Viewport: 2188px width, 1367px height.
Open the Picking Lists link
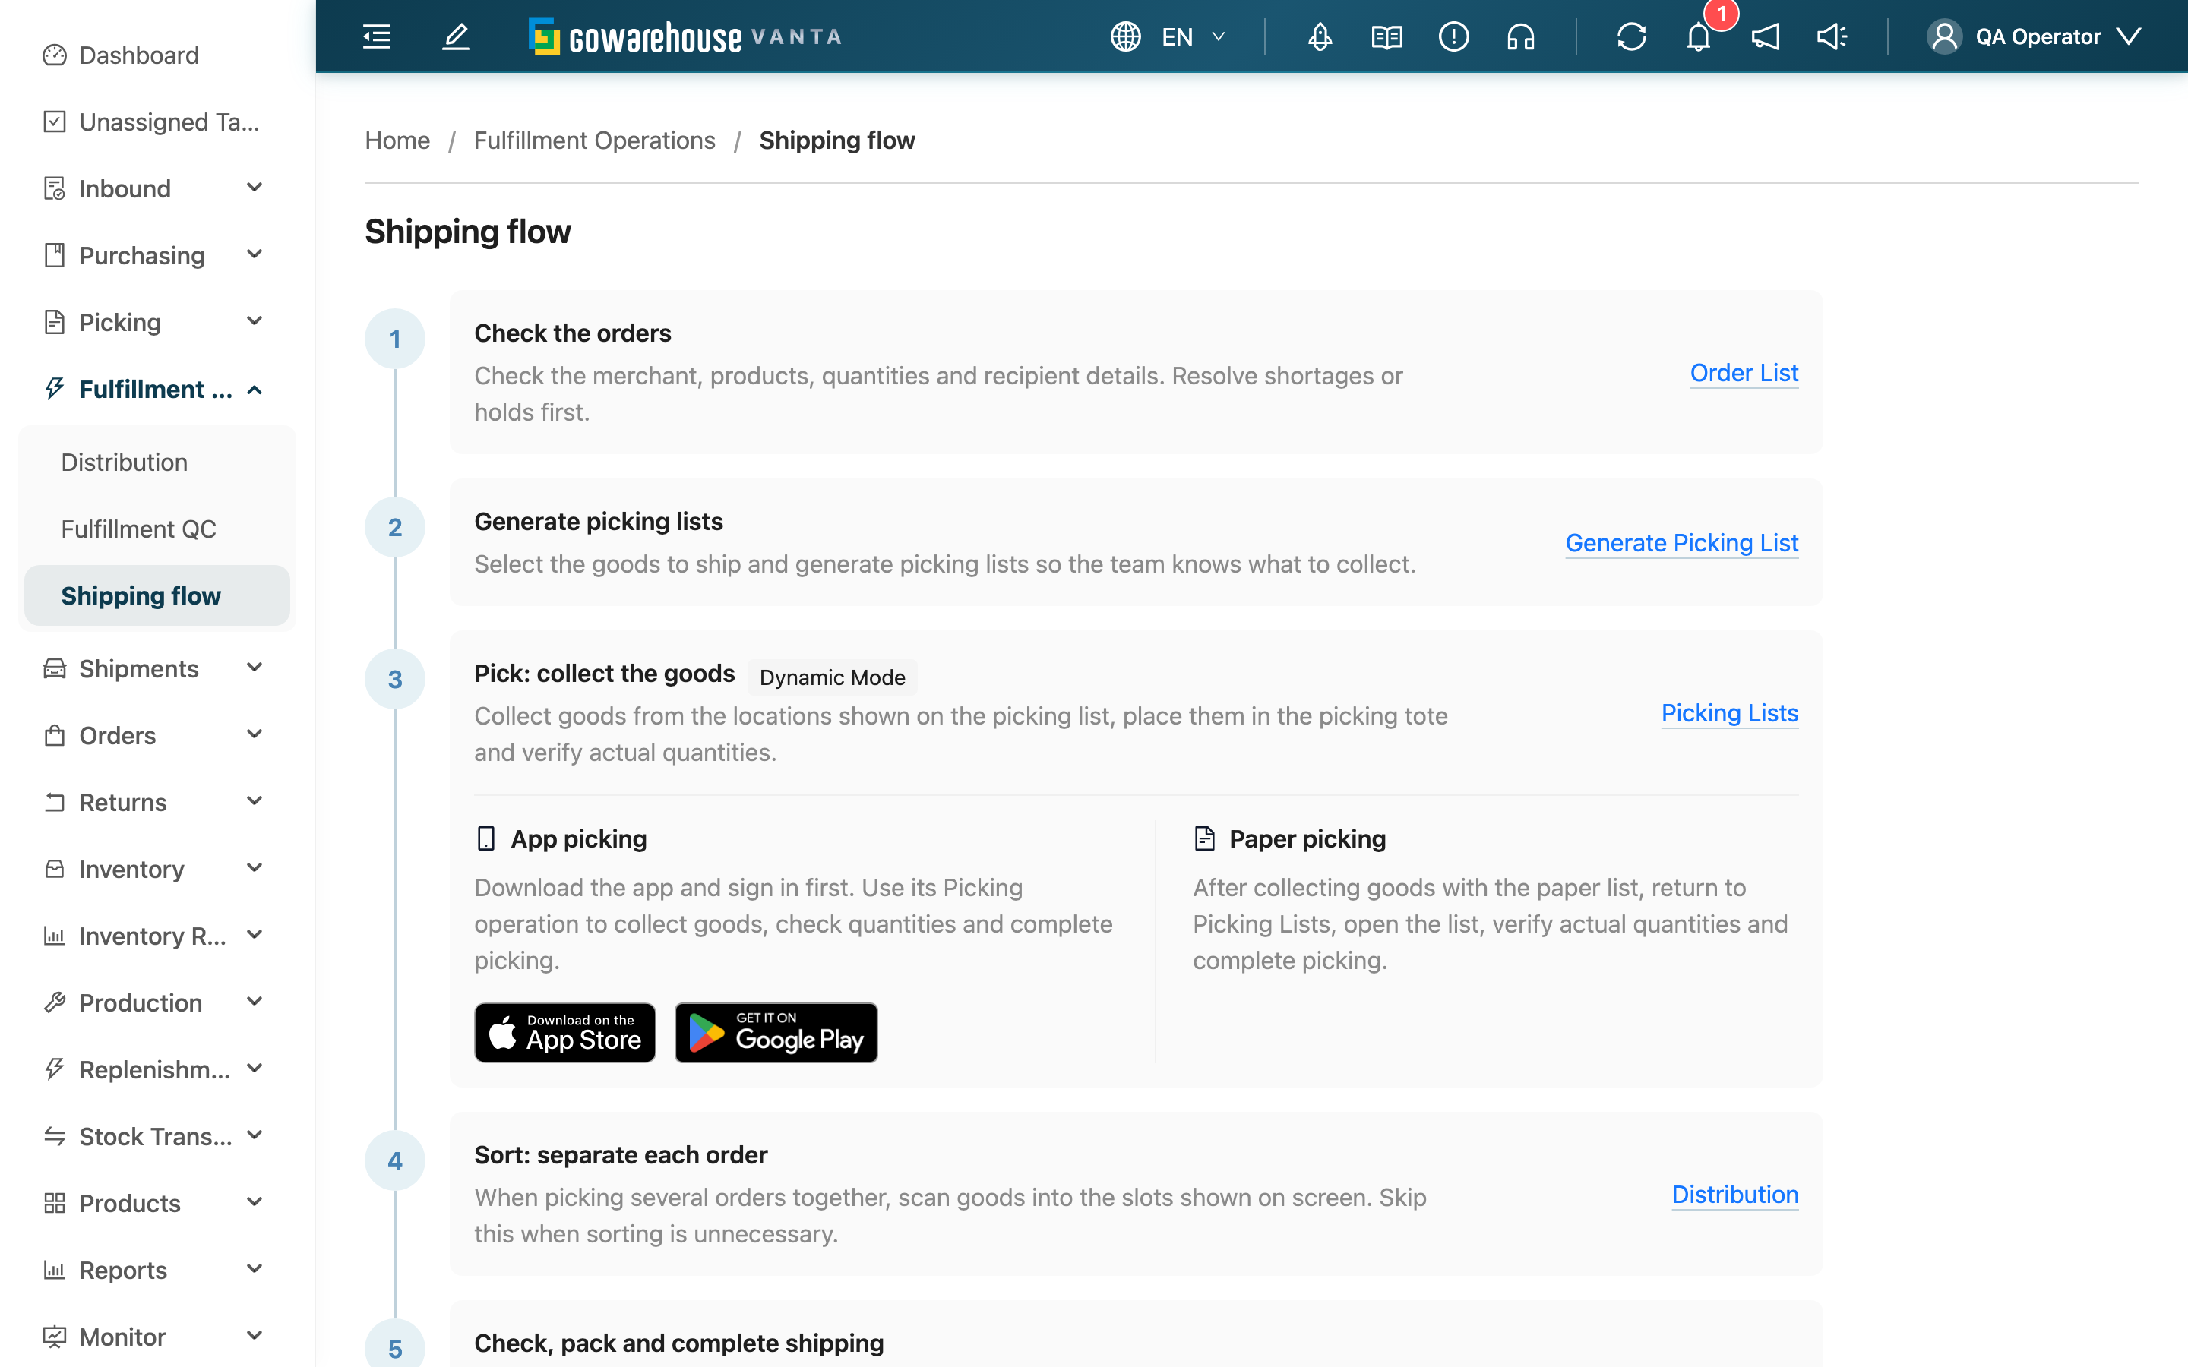[x=1730, y=712]
